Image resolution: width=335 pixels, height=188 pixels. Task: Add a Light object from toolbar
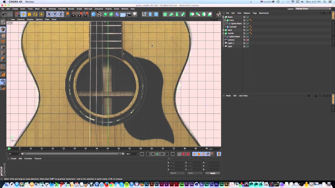(135, 14)
